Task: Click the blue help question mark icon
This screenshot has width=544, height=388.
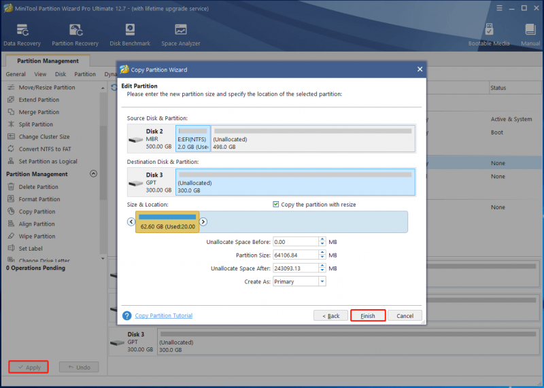Action: click(x=127, y=315)
